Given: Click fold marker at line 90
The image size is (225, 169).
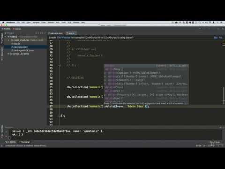Looking at the screenshot, I should [x=60, y=116].
